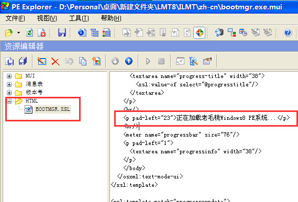The image size is (298, 202).
Task: Collapse the HTML folder node
Action: [x=9, y=101]
